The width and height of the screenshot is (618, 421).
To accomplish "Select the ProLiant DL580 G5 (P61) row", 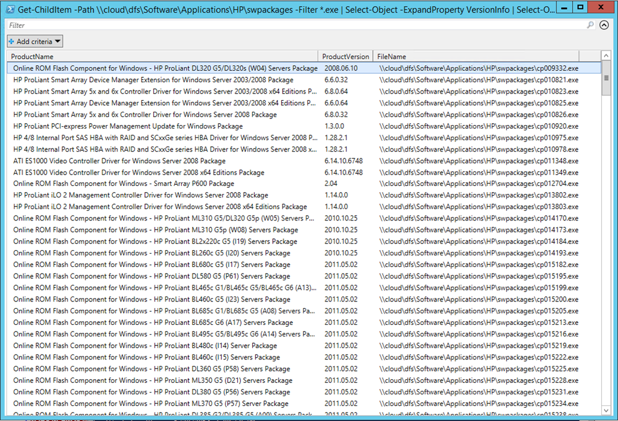I will [151, 276].
